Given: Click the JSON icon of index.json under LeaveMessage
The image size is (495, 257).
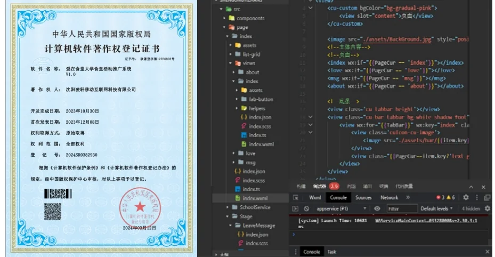Looking at the screenshot, I should pyautogui.click(x=240, y=234).
